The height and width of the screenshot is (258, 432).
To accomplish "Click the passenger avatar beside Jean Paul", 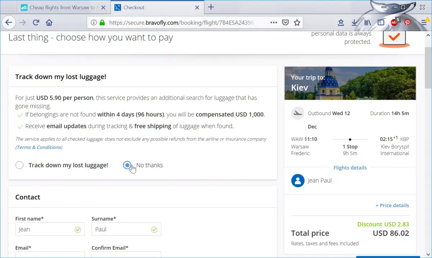I will (x=298, y=181).
